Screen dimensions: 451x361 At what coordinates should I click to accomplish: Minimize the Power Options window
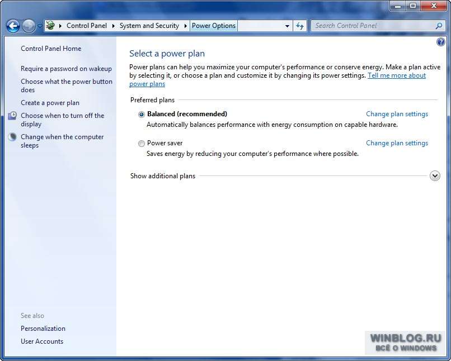(x=398, y=6)
